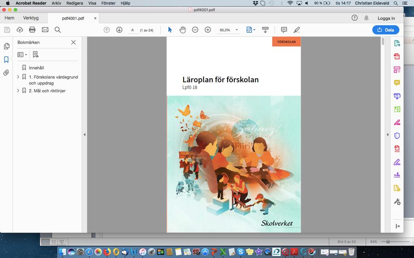Click the Save file icon
This screenshot has width=414, height=258.
7,30
